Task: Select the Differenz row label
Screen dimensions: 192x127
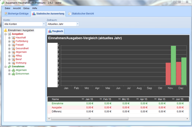Action: tap(57, 112)
